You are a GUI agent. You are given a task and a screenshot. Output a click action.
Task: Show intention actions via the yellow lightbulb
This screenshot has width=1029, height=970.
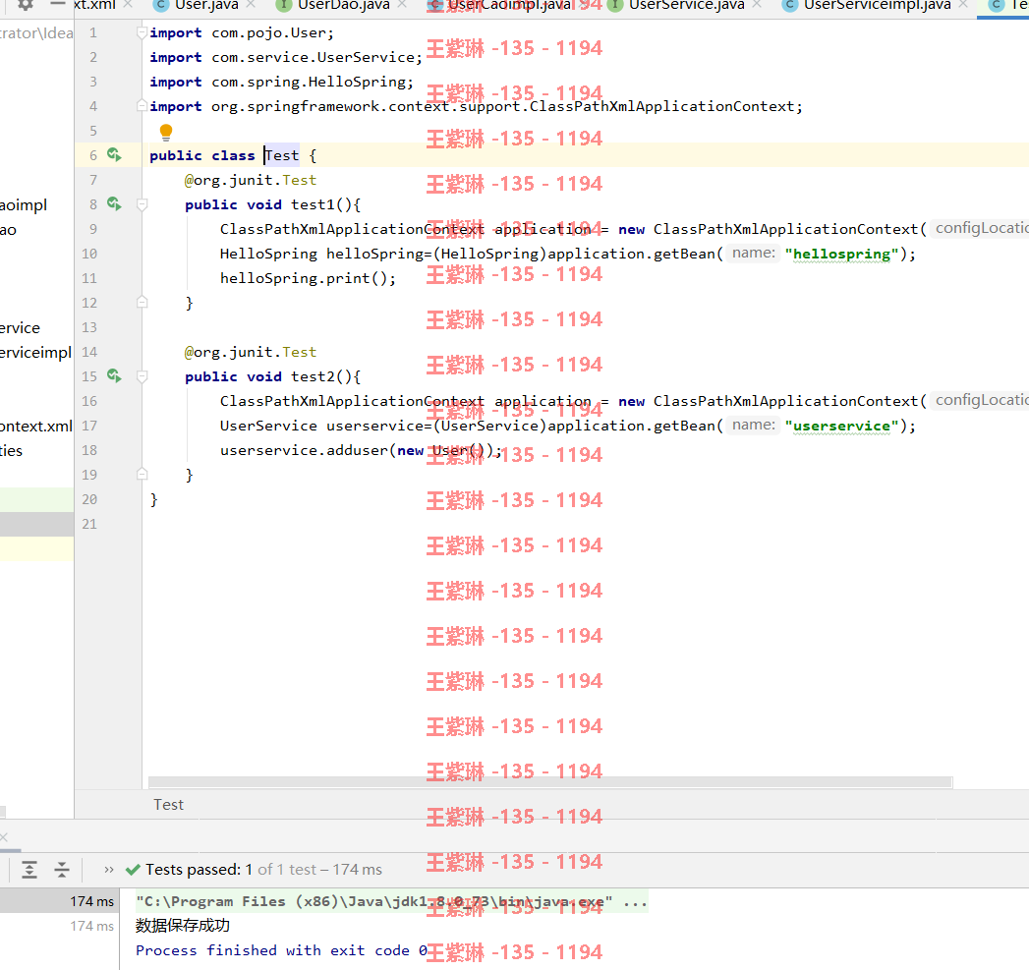[166, 132]
